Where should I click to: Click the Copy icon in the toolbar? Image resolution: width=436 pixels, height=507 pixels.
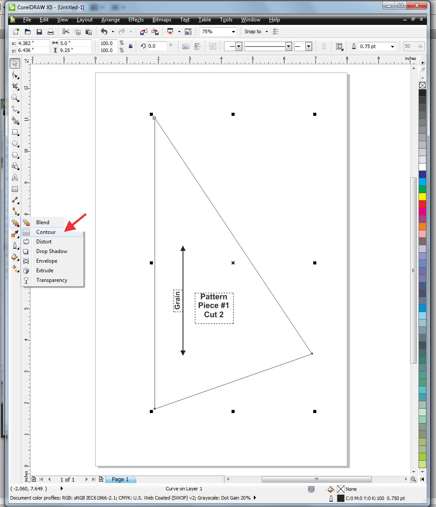pos(77,31)
